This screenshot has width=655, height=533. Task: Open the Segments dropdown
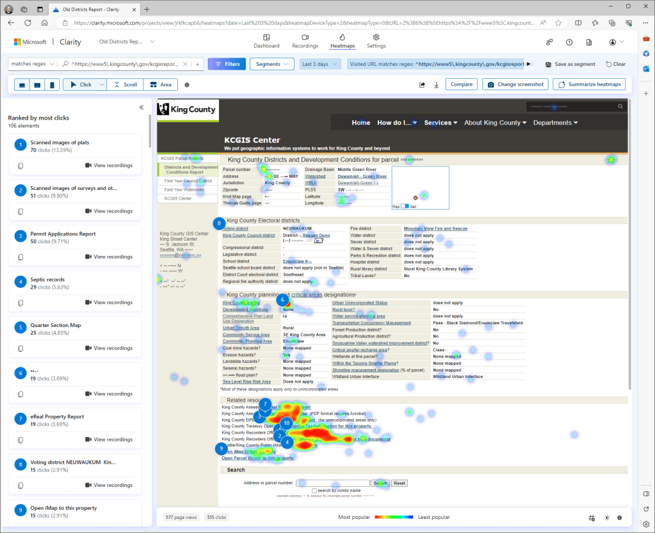tap(271, 64)
